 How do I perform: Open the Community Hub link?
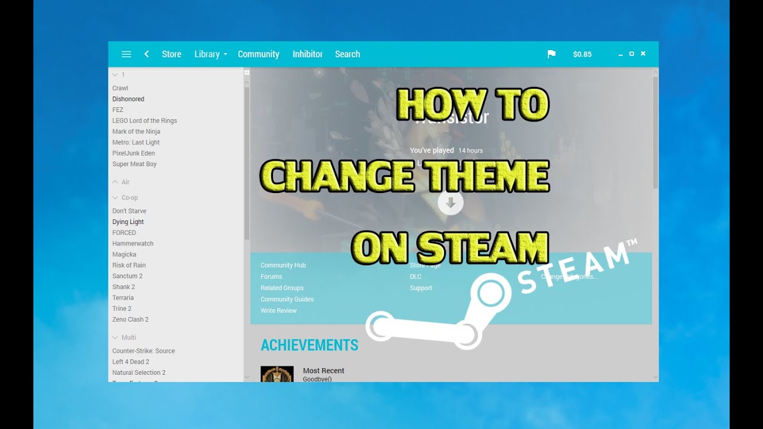pyautogui.click(x=283, y=265)
